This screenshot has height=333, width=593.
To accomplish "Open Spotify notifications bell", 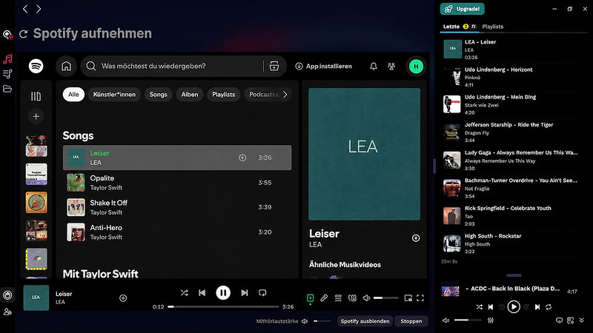I will (374, 67).
